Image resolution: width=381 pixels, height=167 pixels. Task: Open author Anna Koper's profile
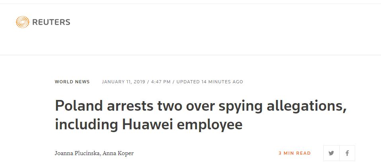point(118,153)
